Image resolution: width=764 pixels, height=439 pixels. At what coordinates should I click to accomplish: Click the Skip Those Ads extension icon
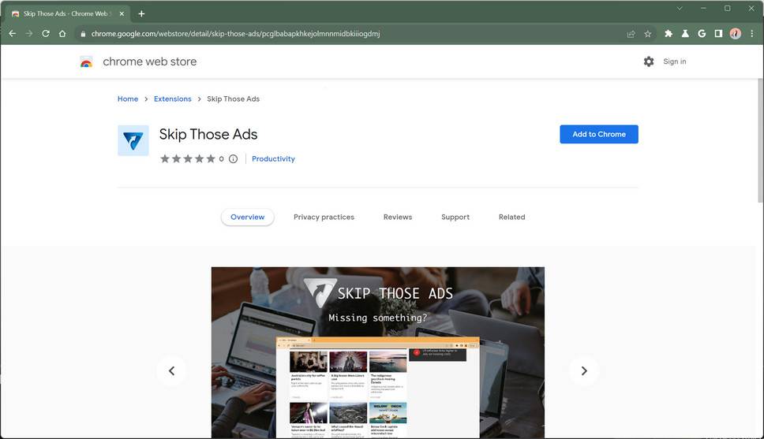[133, 140]
